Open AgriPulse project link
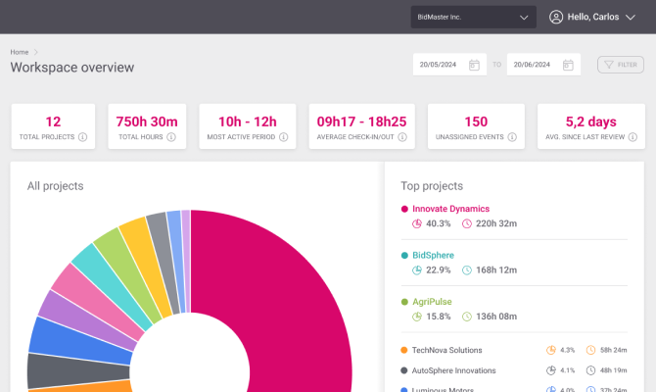 pyautogui.click(x=432, y=302)
